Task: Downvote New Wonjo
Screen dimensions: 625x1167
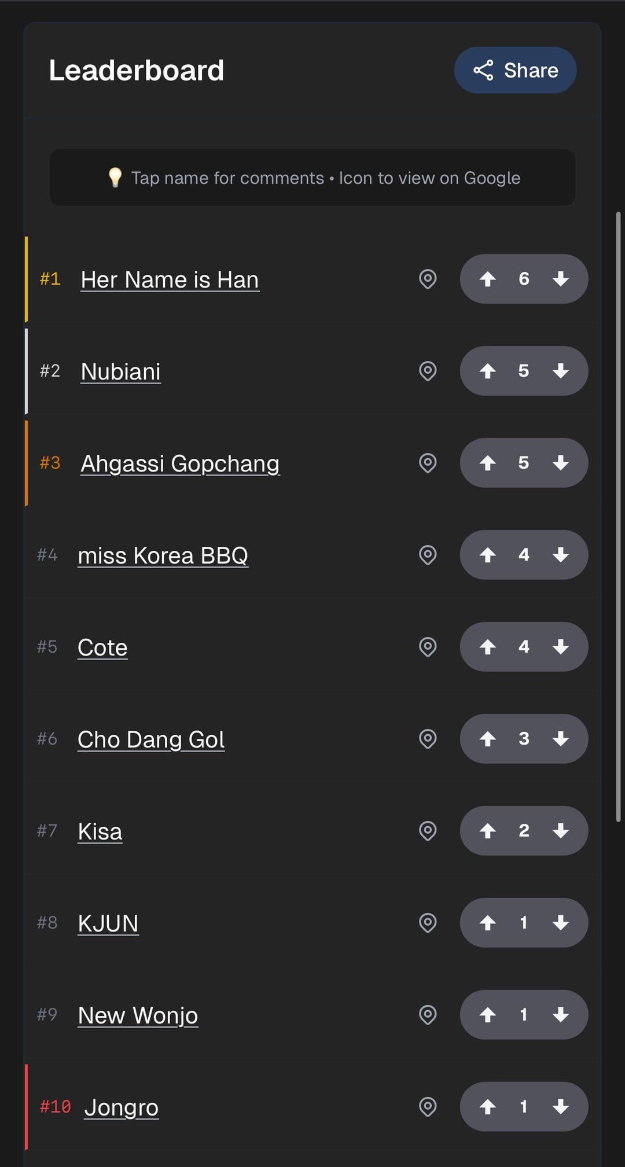Action: [x=560, y=1015]
